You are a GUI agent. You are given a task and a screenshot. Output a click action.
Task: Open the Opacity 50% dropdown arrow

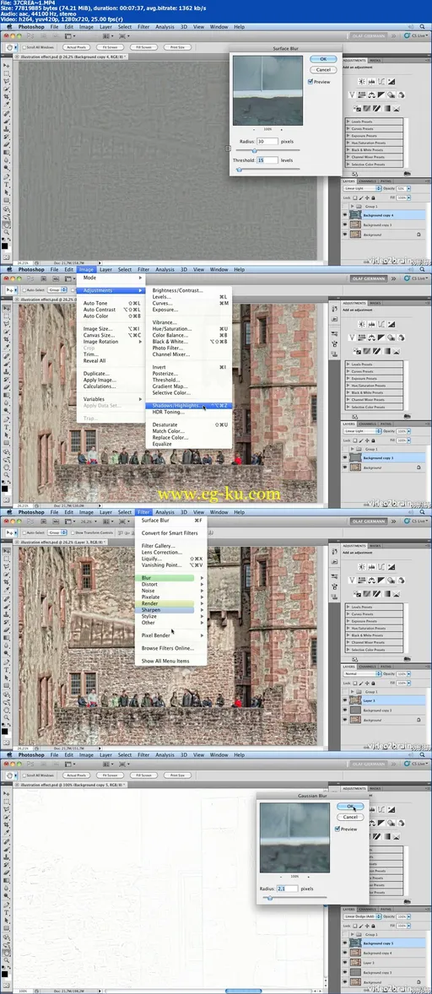[x=408, y=188]
